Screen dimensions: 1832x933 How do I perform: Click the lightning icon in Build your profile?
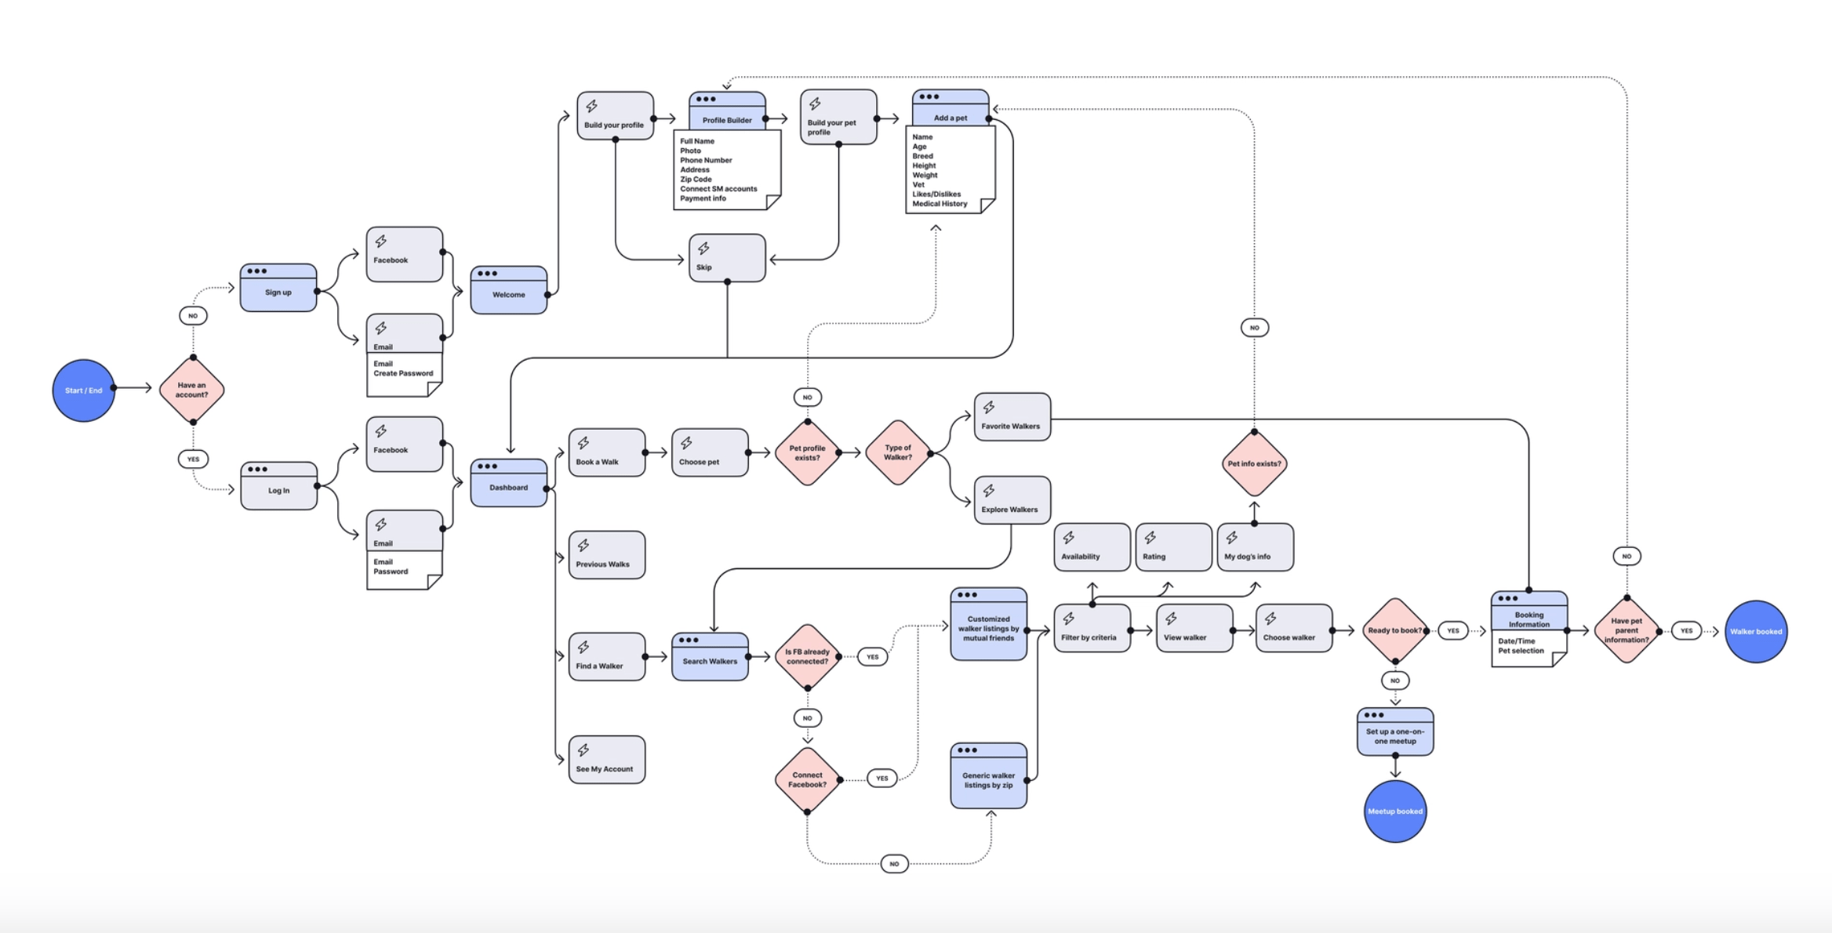592,106
